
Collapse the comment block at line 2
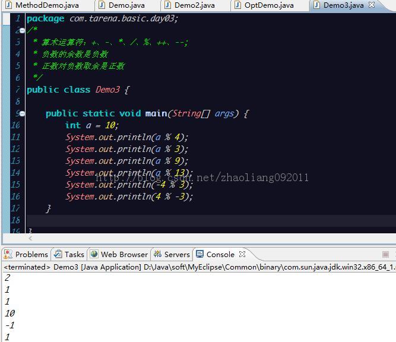(22, 31)
